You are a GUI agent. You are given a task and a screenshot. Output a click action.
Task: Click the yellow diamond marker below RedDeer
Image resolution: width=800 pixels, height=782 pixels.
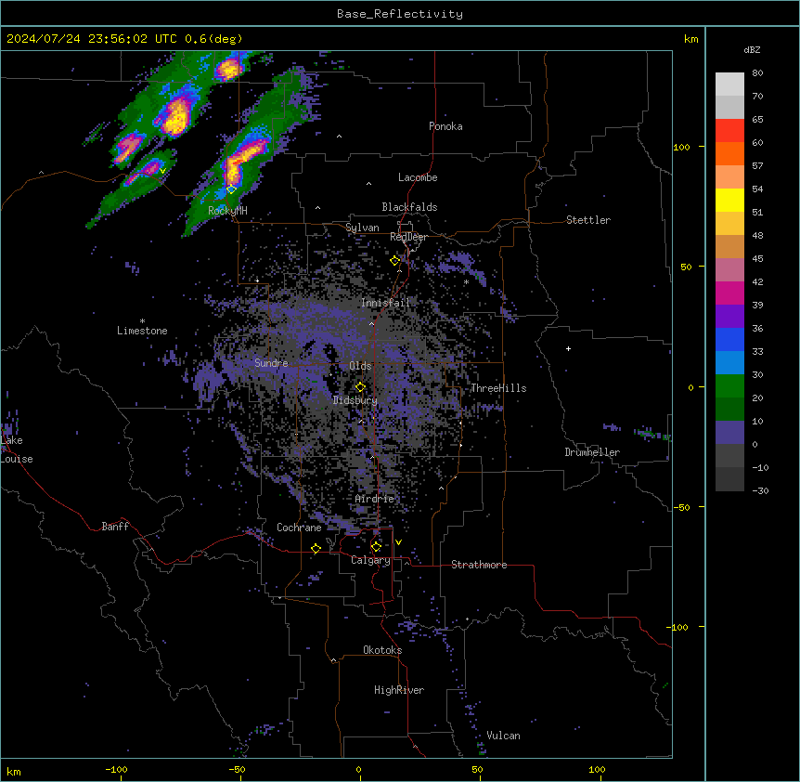(395, 261)
